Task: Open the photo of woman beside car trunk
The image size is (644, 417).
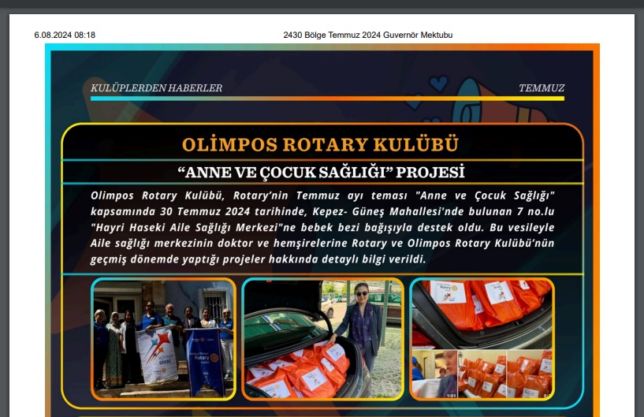Action: click(x=323, y=339)
